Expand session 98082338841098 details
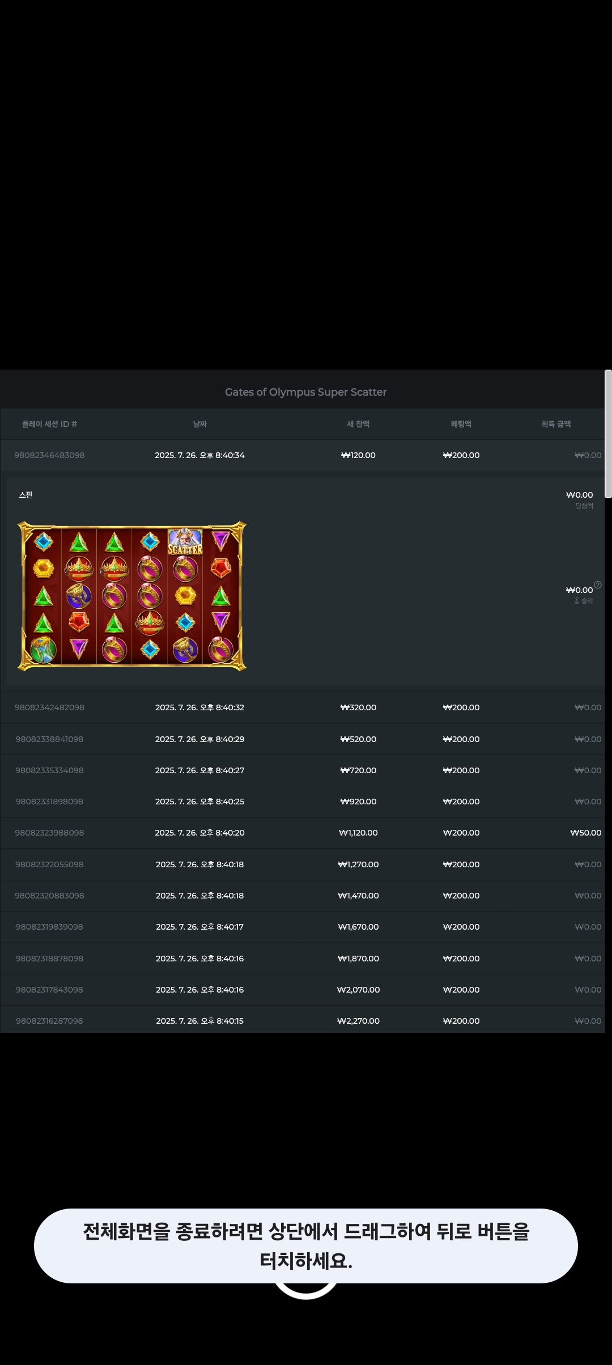The width and height of the screenshot is (612, 1365). coord(303,739)
